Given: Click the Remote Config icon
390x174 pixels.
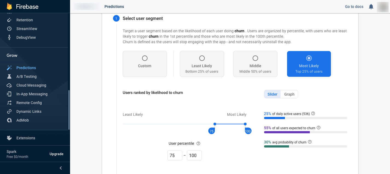Looking at the screenshot, I should (x=9, y=103).
